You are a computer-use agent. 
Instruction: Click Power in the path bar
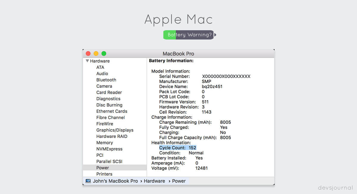pos(178,181)
